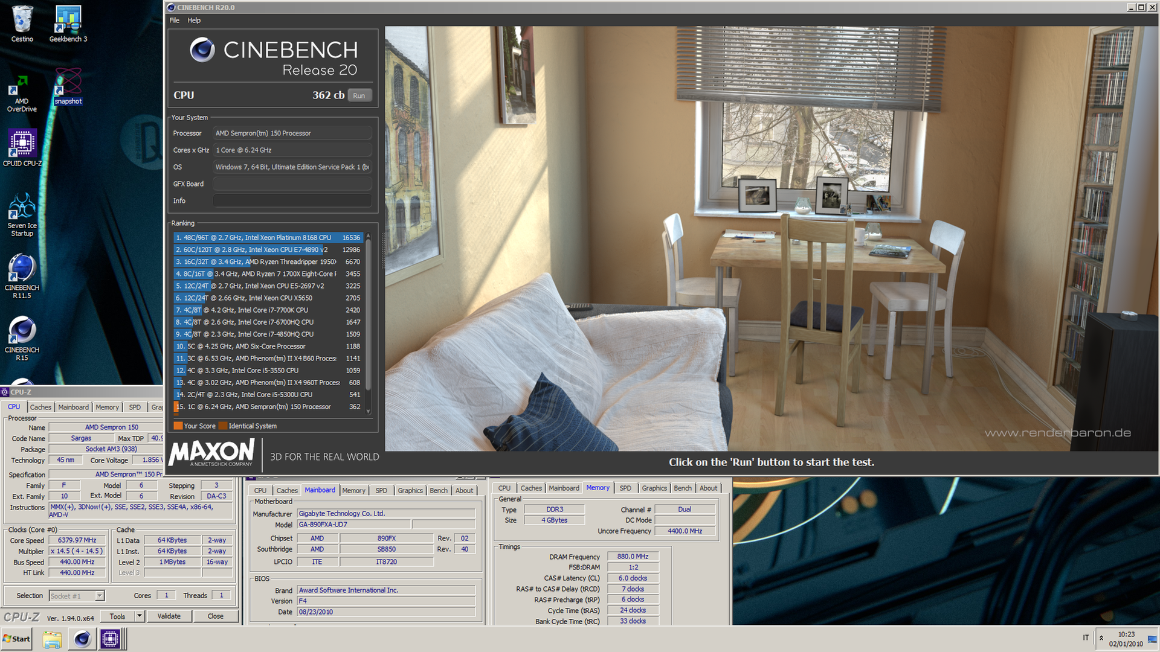Open SPD tab in middle CPU-Z window
Image resolution: width=1160 pixels, height=652 pixels.
tap(381, 491)
